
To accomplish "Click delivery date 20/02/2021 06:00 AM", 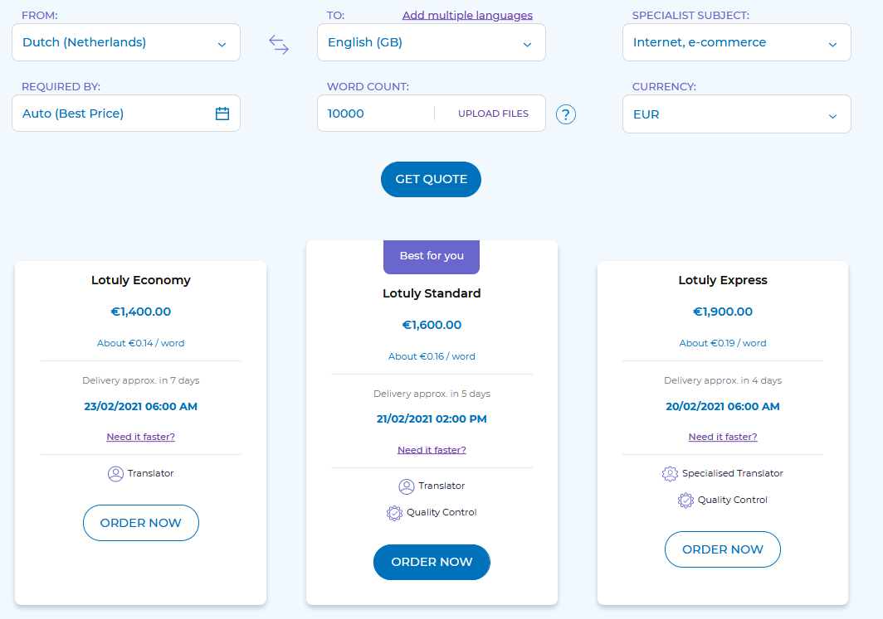I will (723, 407).
